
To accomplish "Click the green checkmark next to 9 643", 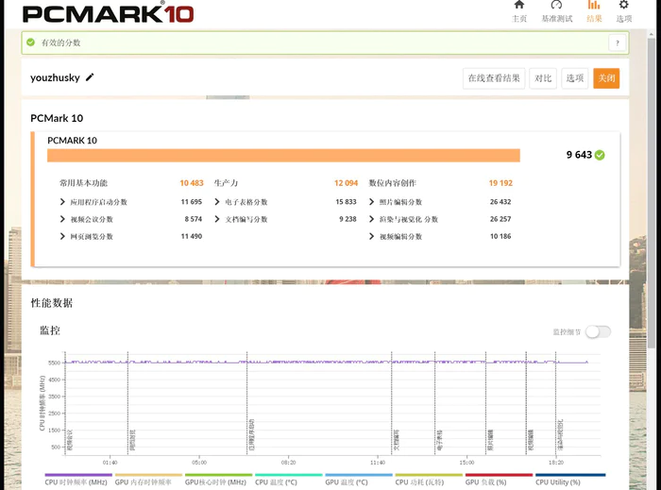I will point(600,155).
